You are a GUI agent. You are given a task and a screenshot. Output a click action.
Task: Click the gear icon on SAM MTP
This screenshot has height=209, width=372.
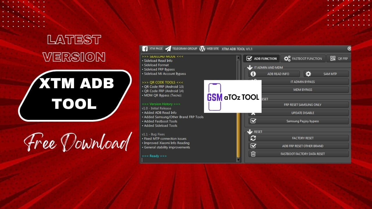click(x=308, y=74)
